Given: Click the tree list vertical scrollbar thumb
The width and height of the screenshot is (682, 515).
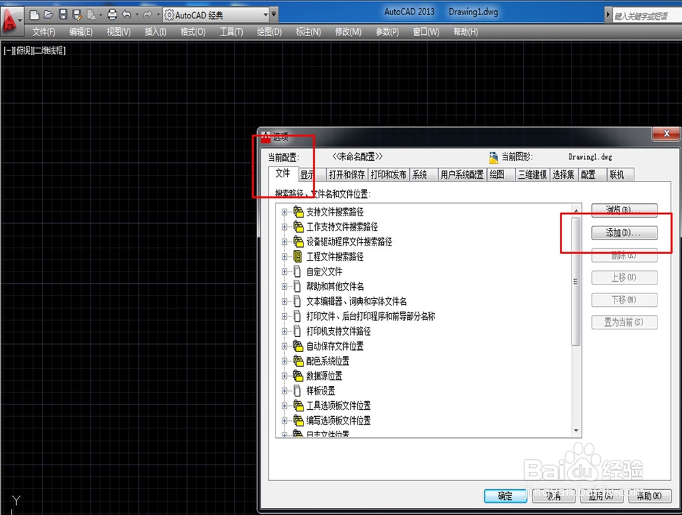Looking at the screenshot, I should [576, 282].
